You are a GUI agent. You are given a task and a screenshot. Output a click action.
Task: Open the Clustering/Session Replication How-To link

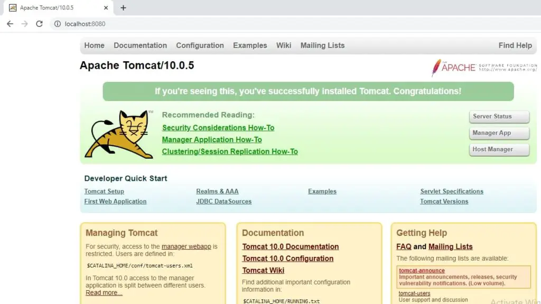tap(230, 152)
